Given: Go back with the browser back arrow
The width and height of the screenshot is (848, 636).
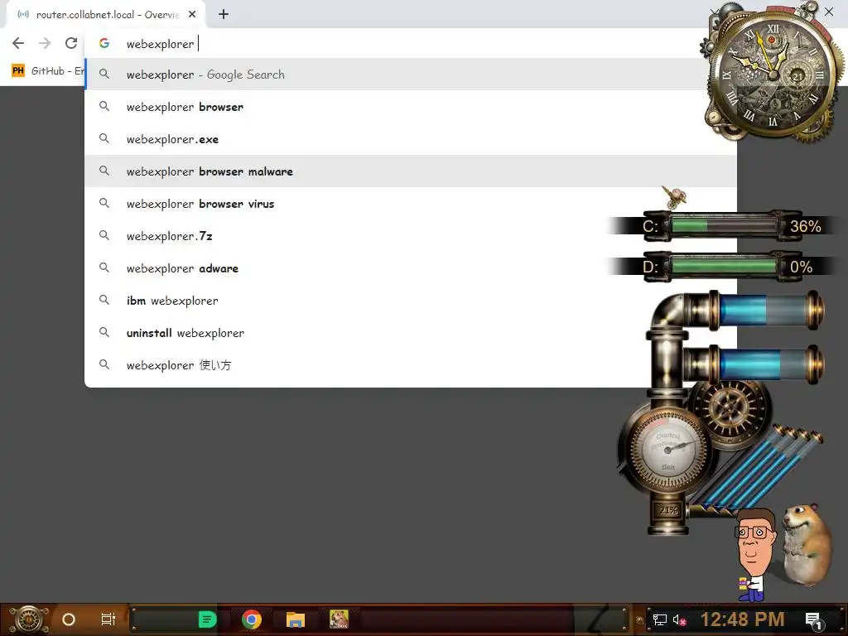Looking at the screenshot, I should [18, 43].
